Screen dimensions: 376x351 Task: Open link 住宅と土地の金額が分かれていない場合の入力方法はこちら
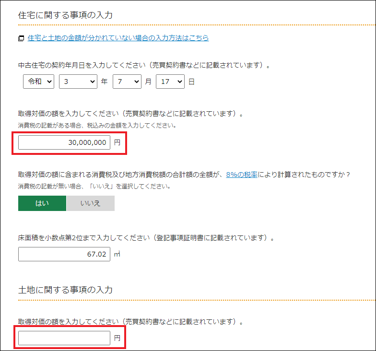tap(118, 38)
